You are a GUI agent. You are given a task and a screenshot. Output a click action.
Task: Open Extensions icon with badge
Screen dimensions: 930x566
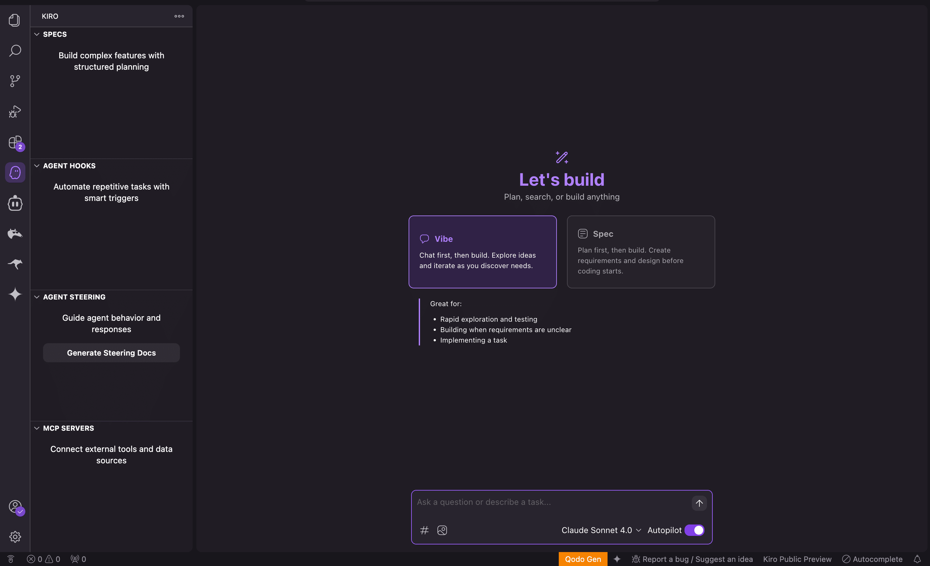click(15, 142)
